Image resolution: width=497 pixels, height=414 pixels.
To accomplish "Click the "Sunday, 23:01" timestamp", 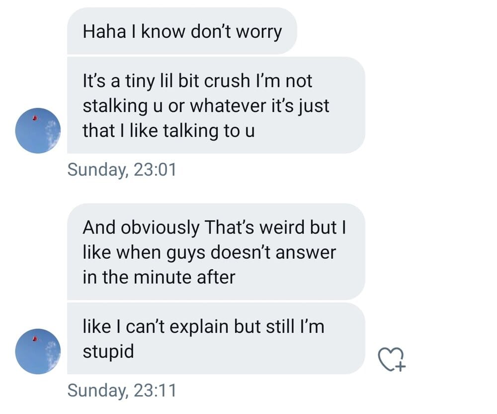I will tap(122, 170).
